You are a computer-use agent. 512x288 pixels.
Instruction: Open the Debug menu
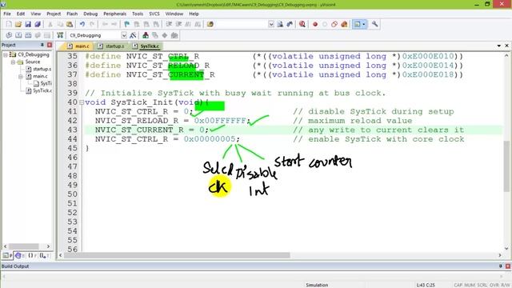tap(90, 14)
